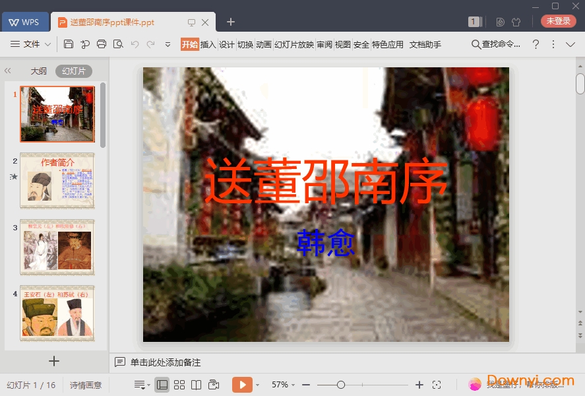Open the play button's dropdown arrow
Viewport: 585px width, 396px height.
[257, 384]
